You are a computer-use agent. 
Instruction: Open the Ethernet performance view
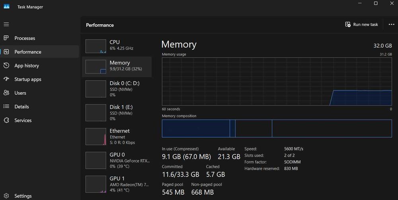117,136
